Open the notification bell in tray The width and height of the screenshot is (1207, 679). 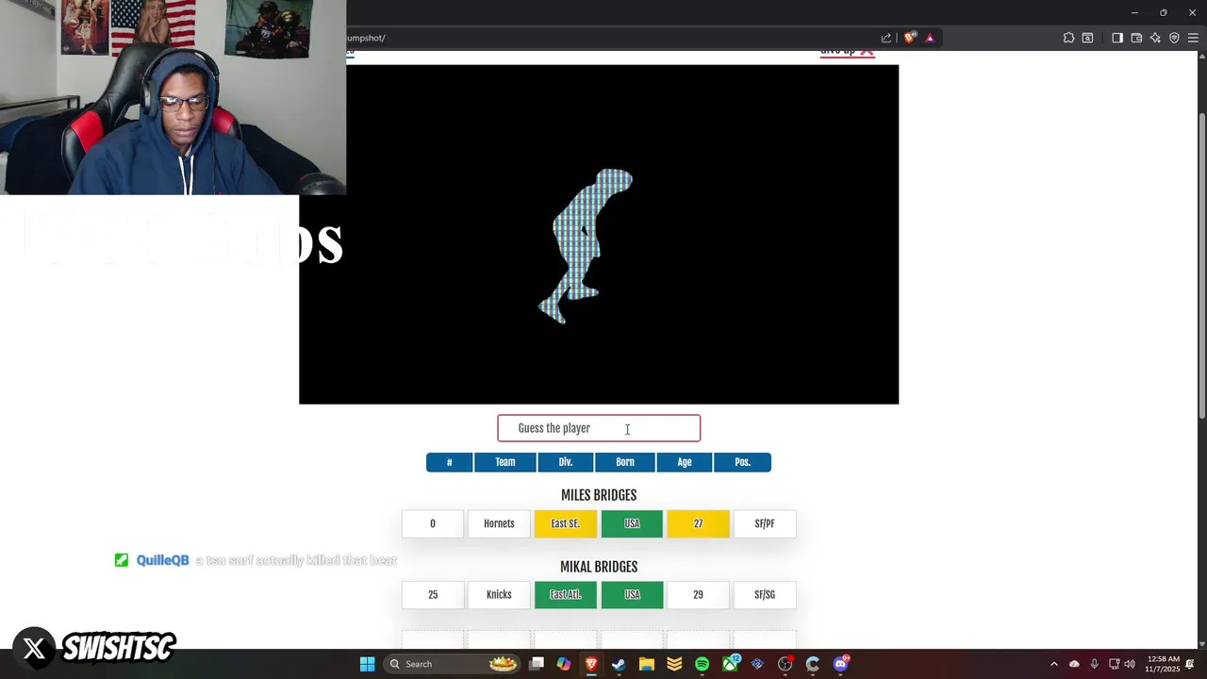pyautogui.click(x=1190, y=664)
